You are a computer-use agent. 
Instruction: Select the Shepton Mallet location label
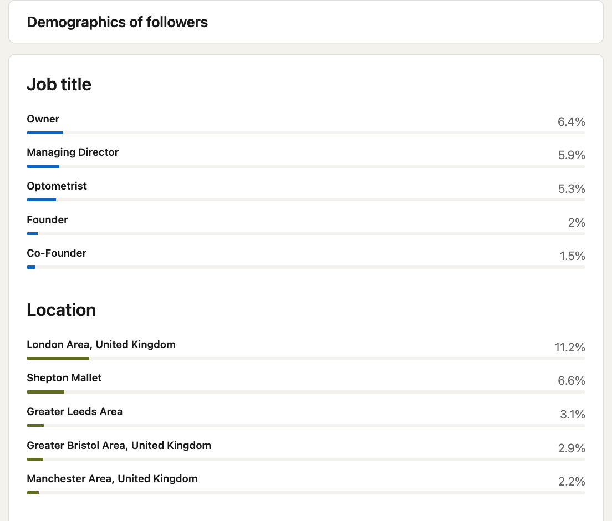[x=64, y=378]
